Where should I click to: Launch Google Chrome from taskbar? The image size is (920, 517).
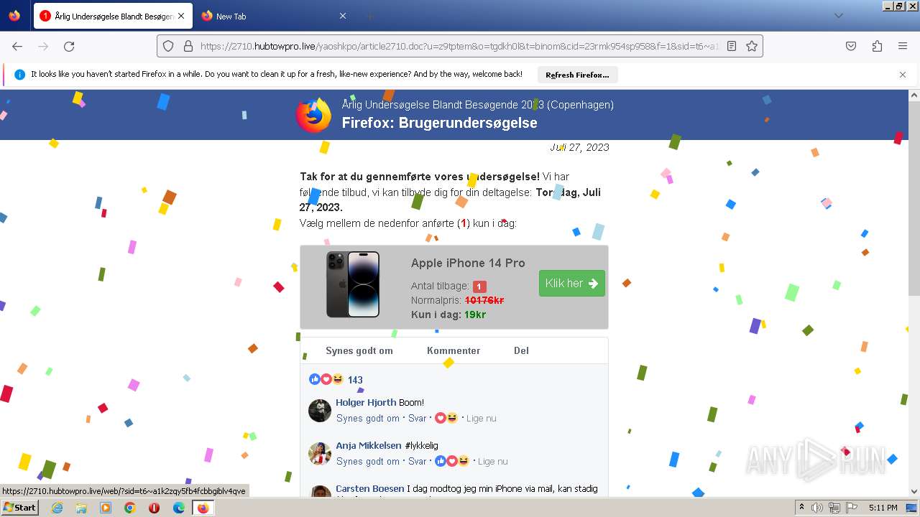(x=130, y=508)
